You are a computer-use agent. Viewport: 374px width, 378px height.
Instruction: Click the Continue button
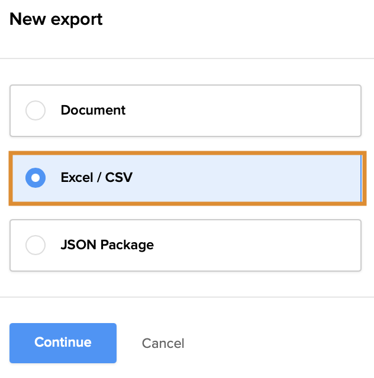click(63, 343)
